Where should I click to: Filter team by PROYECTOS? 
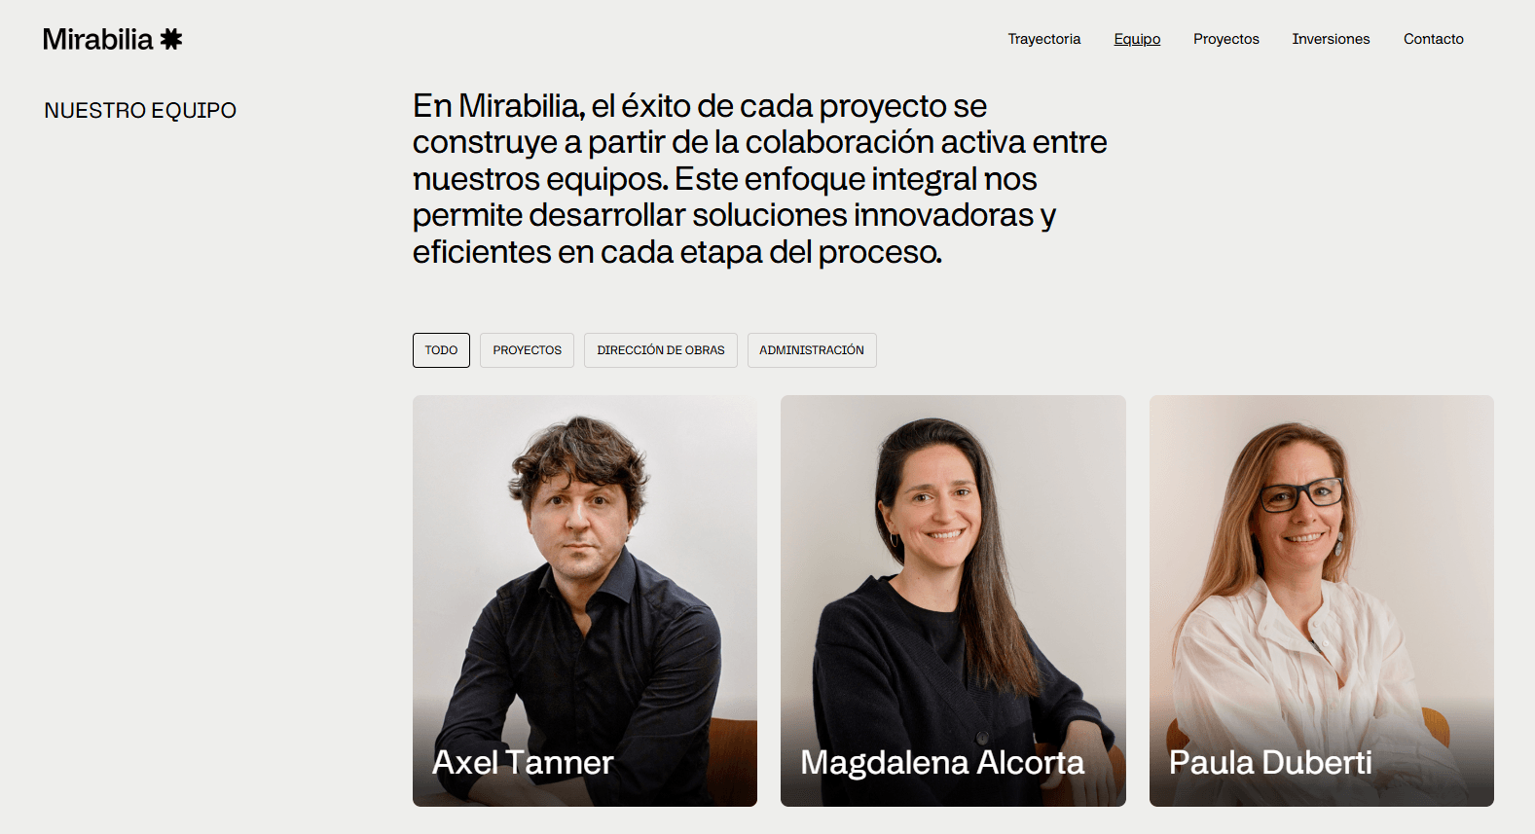(527, 350)
